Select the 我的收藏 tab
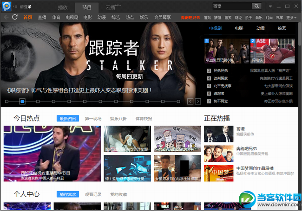This screenshot has height=211, width=302. (x=118, y=194)
